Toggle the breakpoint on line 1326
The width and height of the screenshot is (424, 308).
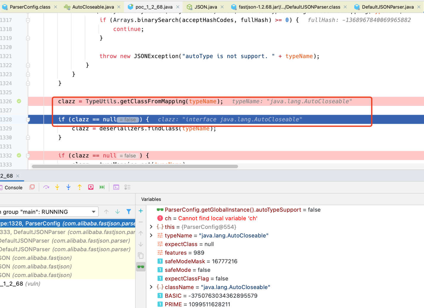(x=19, y=101)
